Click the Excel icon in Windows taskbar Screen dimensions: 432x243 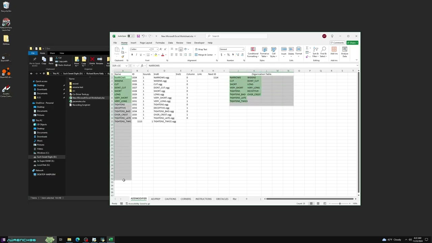(x=111, y=240)
